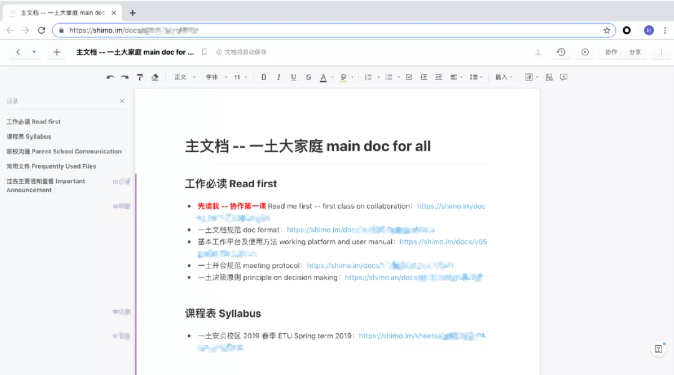Open the ⋮ more options menu

point(661,52)
